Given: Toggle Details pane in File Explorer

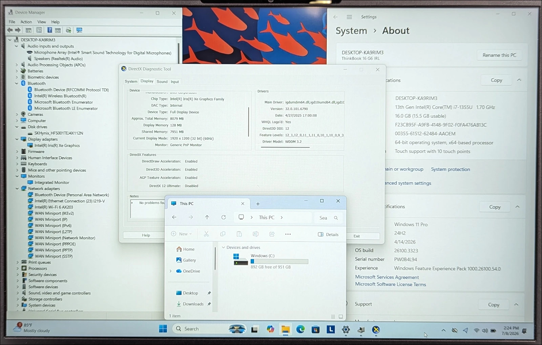Looking at the screenshot, I should click(x=328, y=235).
